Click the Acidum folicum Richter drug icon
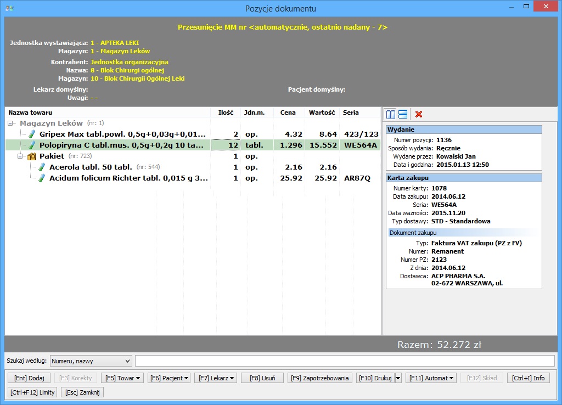 point(42,178)
